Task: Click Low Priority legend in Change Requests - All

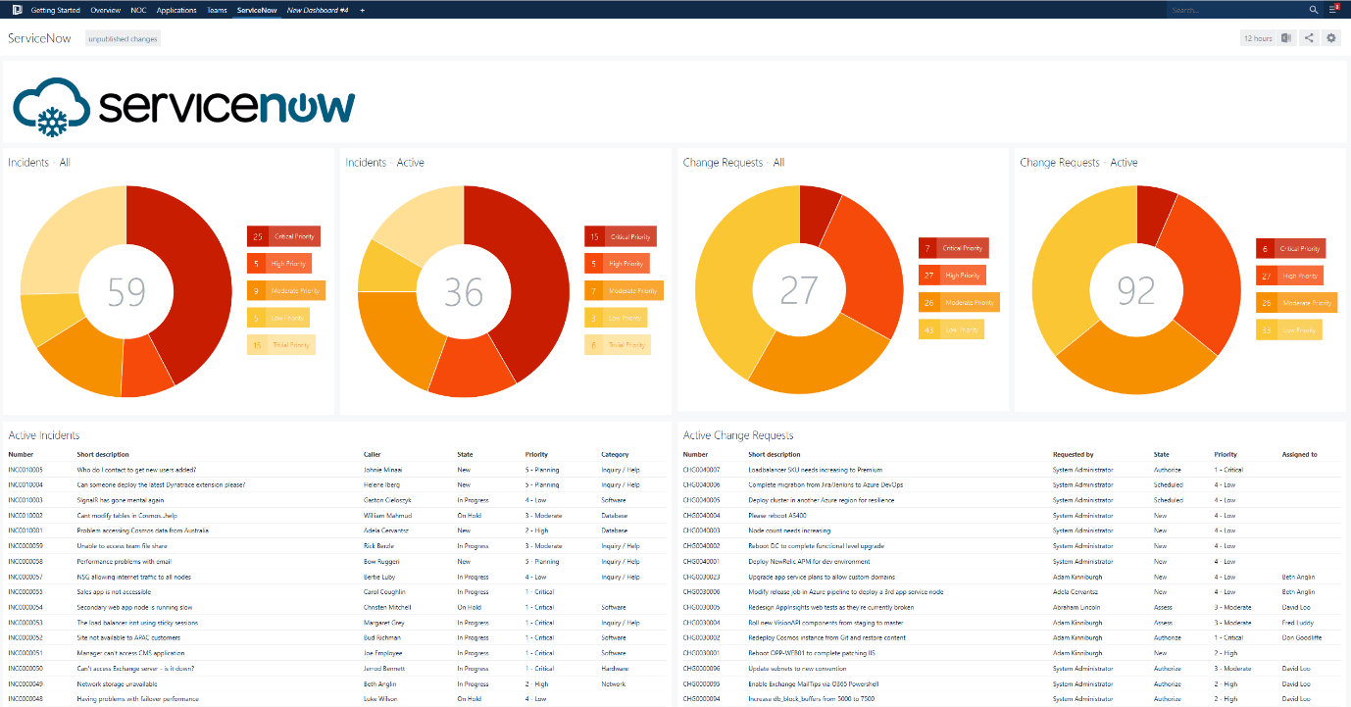Action: coord(951,329)
